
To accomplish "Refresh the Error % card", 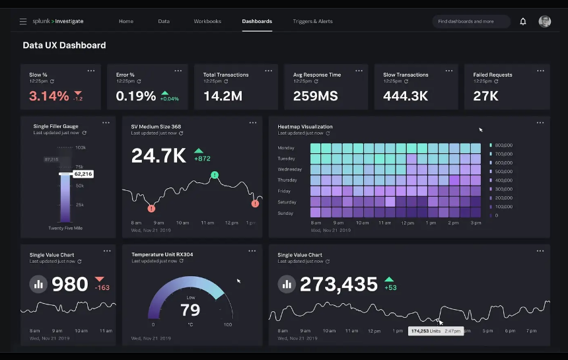I will [x=139, y=81].
